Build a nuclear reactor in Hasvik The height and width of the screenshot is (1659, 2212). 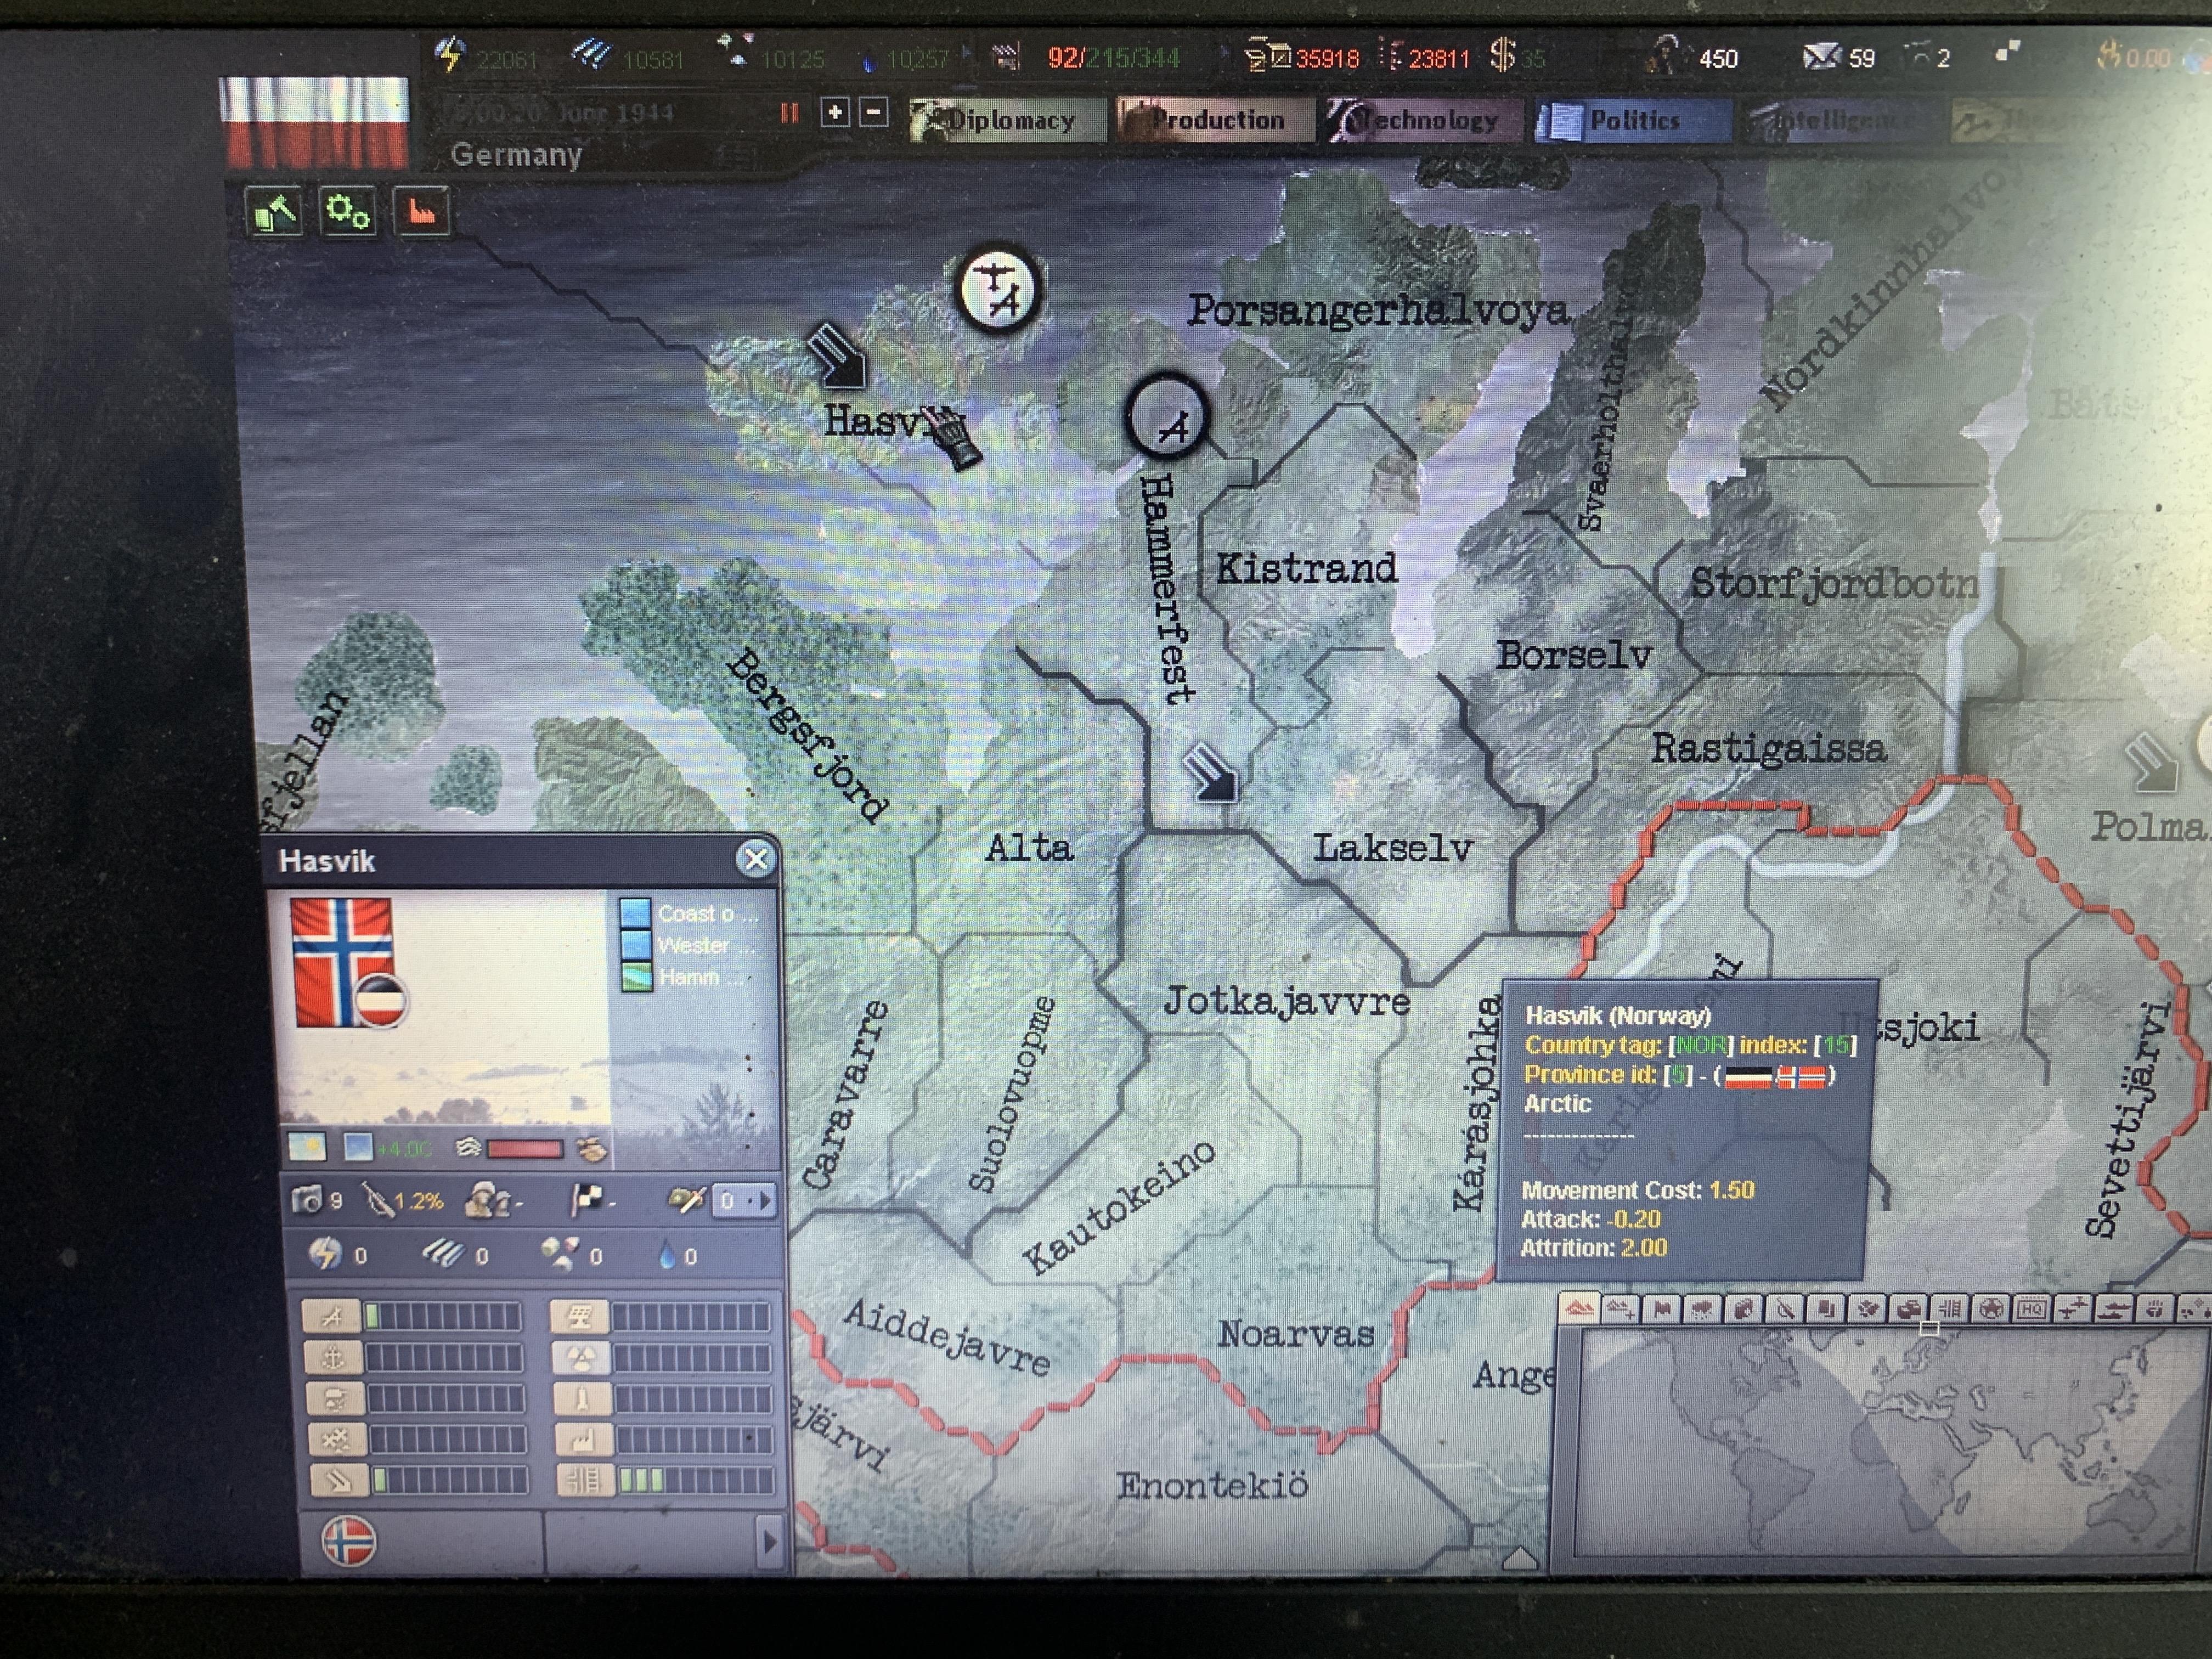pos(581,1357)
